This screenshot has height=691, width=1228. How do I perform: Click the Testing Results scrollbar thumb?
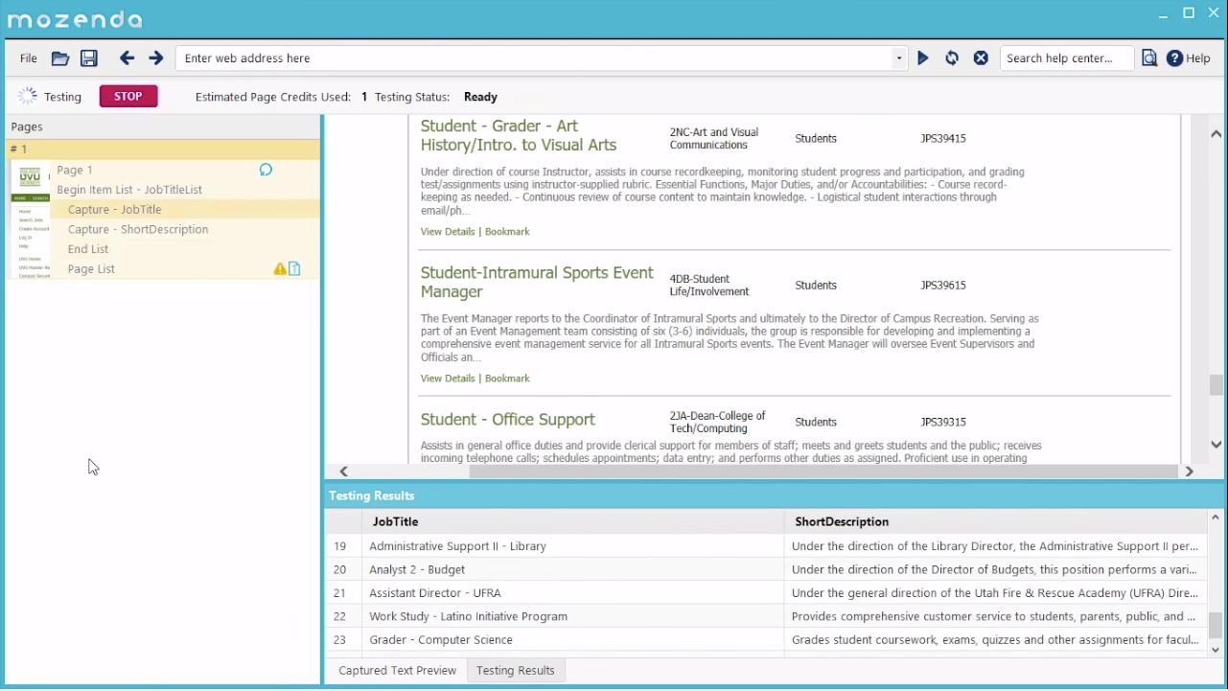[x=1216, y=625]
